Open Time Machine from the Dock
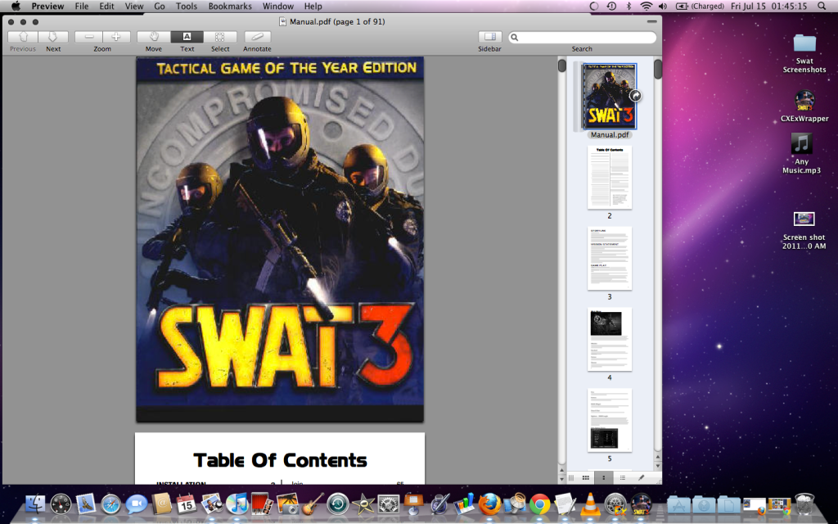838x524 pixels. pyautogui.click(x=338, y=504)
